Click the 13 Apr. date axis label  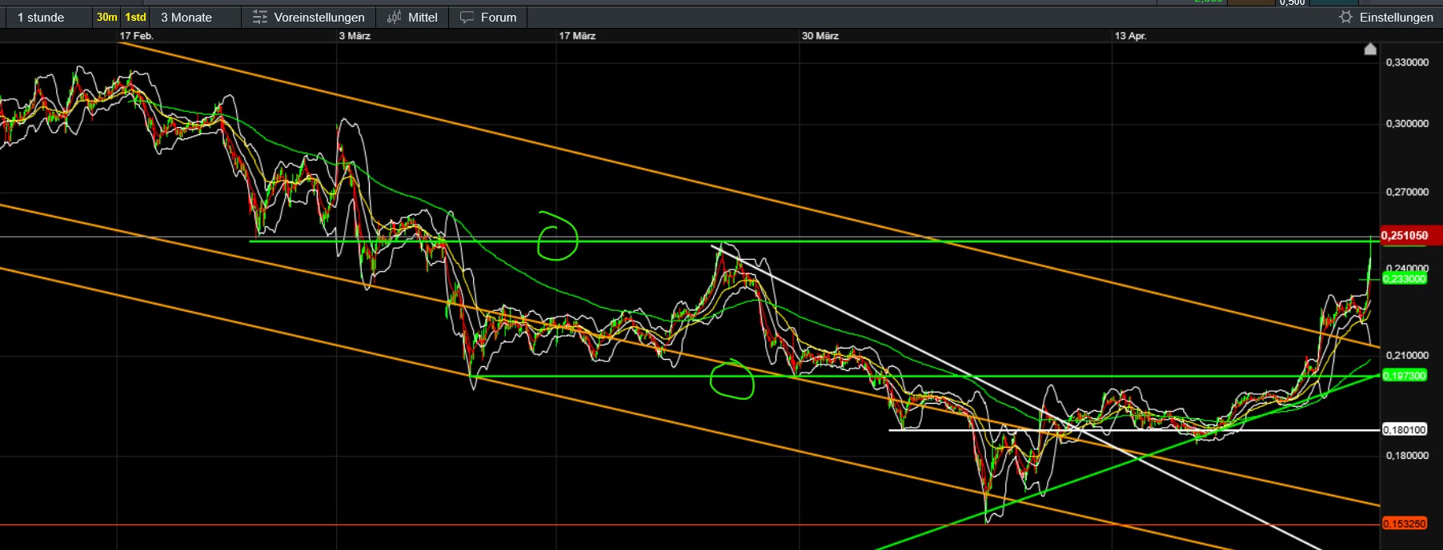(1130, 36)
